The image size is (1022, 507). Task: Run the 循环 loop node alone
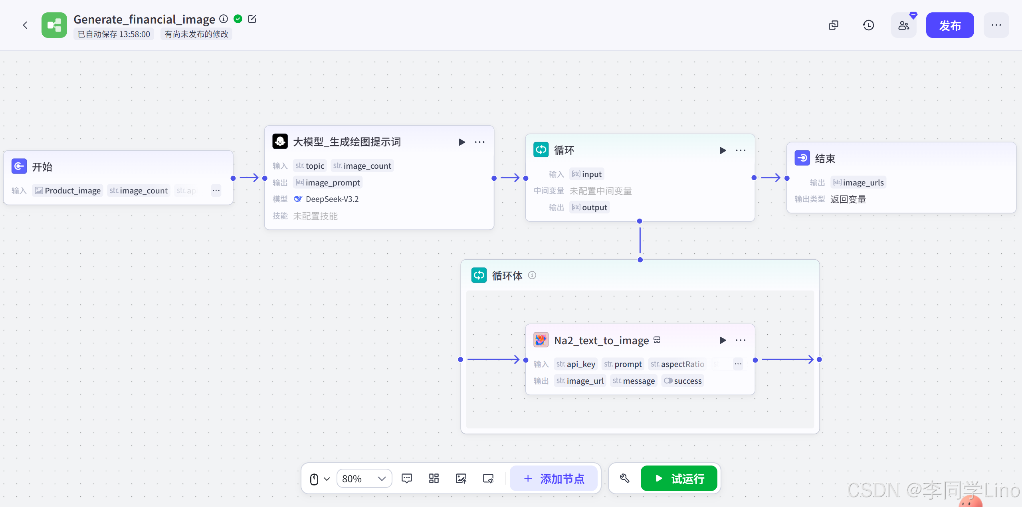pyautogui.click(x=723, y=150)
